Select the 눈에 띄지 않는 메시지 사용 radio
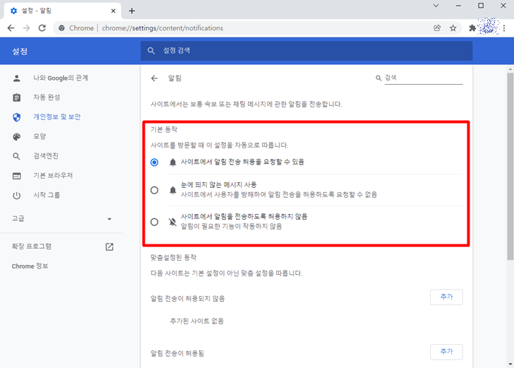The image size is (514, 368). [x=155, y=190]
